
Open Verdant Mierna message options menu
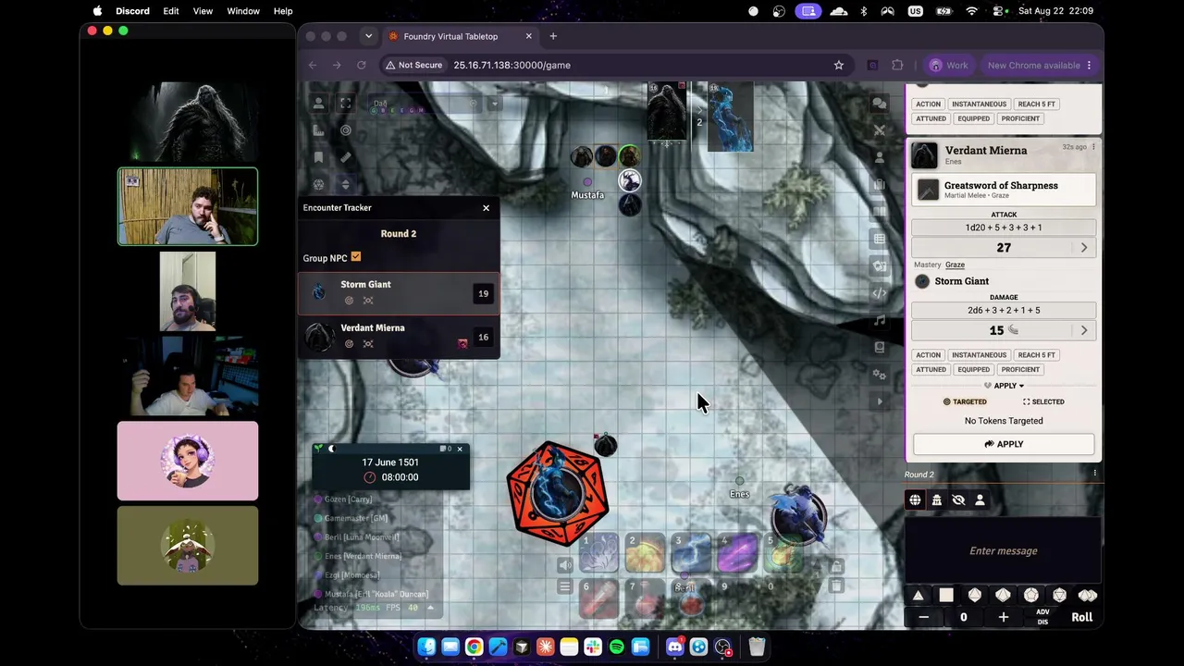point(1093,147)
